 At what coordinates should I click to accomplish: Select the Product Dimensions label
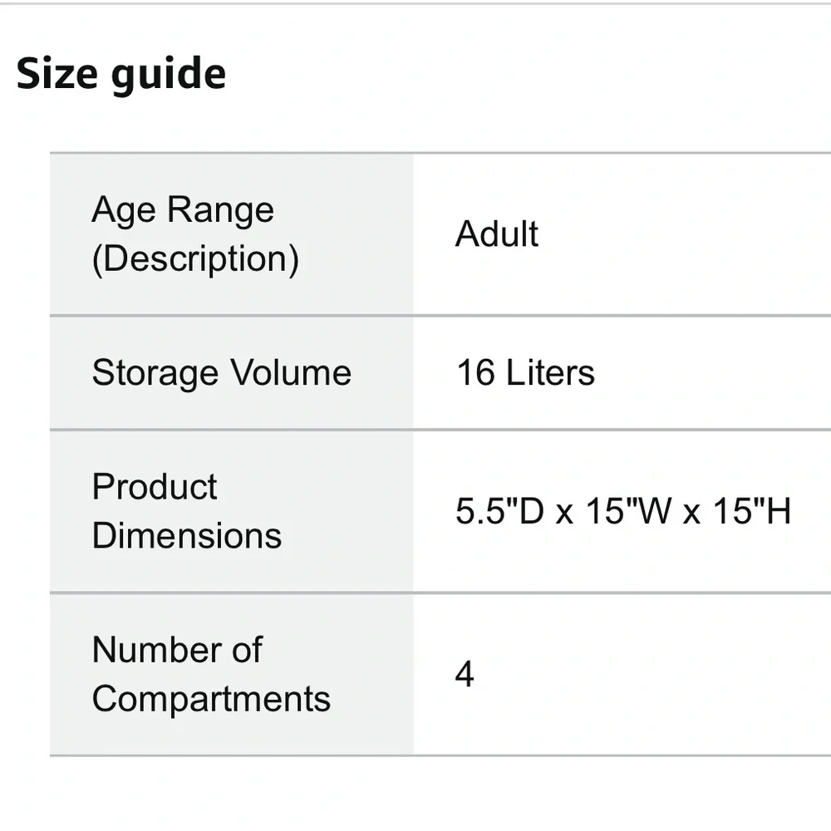[x=186, y=511]
